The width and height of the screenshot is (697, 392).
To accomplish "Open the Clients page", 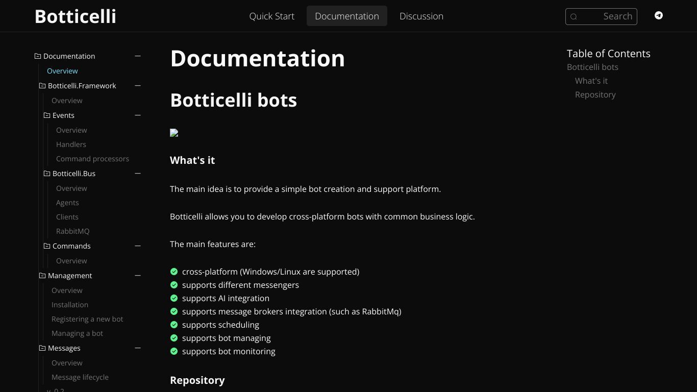I will [67, 217].
